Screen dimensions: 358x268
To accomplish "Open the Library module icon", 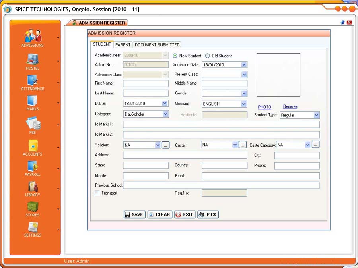I will 33,187.
